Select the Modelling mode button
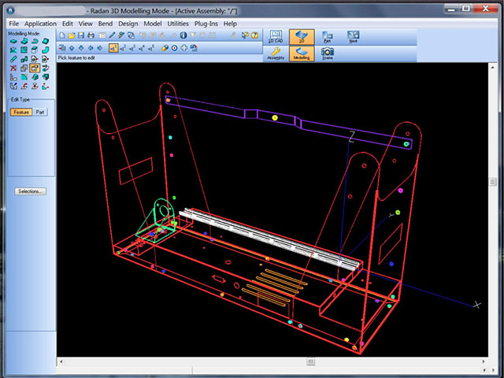The height and width of the screenshot is (378, 504). (x=302, y=54)
